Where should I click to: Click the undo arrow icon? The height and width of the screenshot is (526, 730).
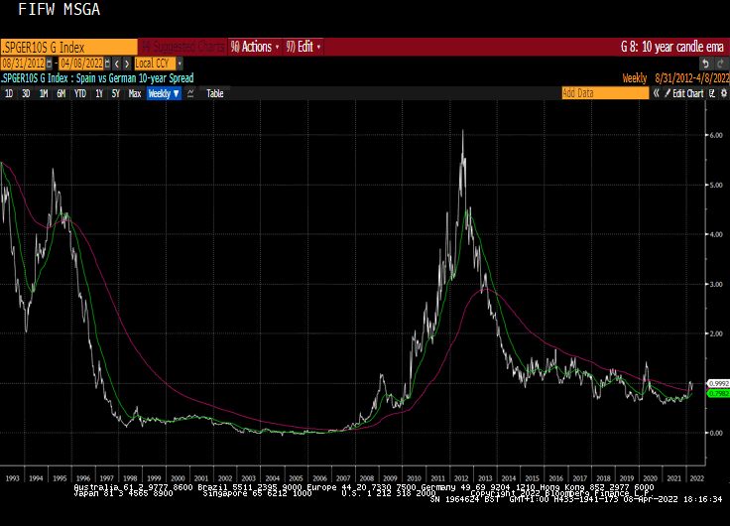click(x=706, y=64)
